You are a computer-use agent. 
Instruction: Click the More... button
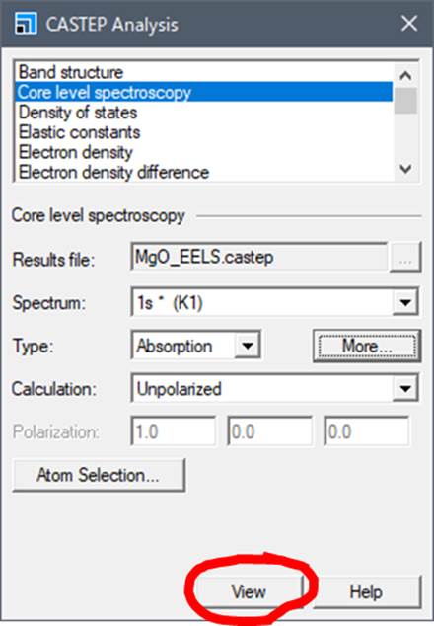(x=367, y=346)
